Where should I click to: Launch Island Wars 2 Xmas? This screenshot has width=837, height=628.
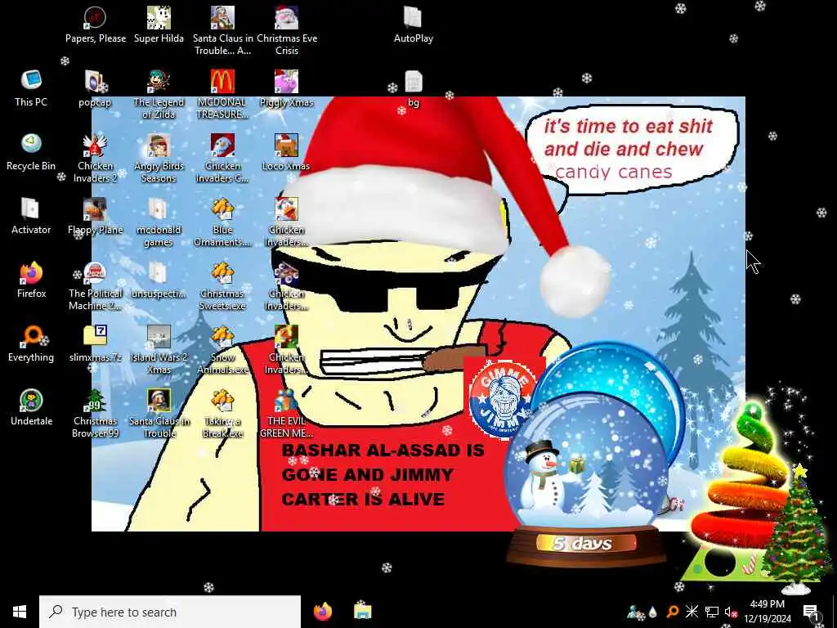coord(159,348)
